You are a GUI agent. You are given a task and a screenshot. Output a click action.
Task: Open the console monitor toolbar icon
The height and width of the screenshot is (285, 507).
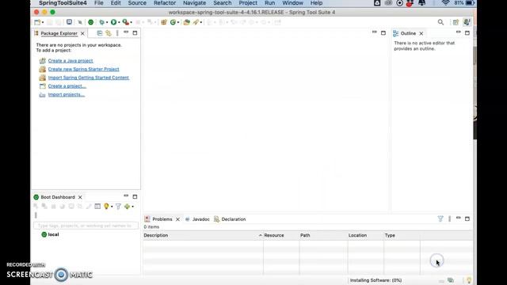[x=69, y=22]
